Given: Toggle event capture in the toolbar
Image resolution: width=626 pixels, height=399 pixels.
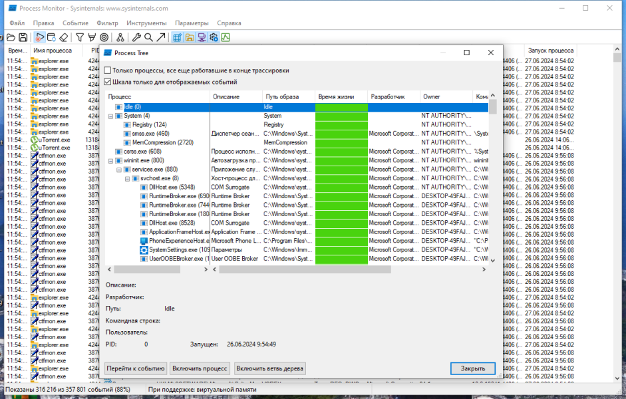Looking at the screenshot, I should pyautogui.click(x=39, y=37).
